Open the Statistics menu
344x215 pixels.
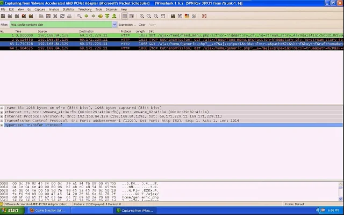[x=68, y=10]
